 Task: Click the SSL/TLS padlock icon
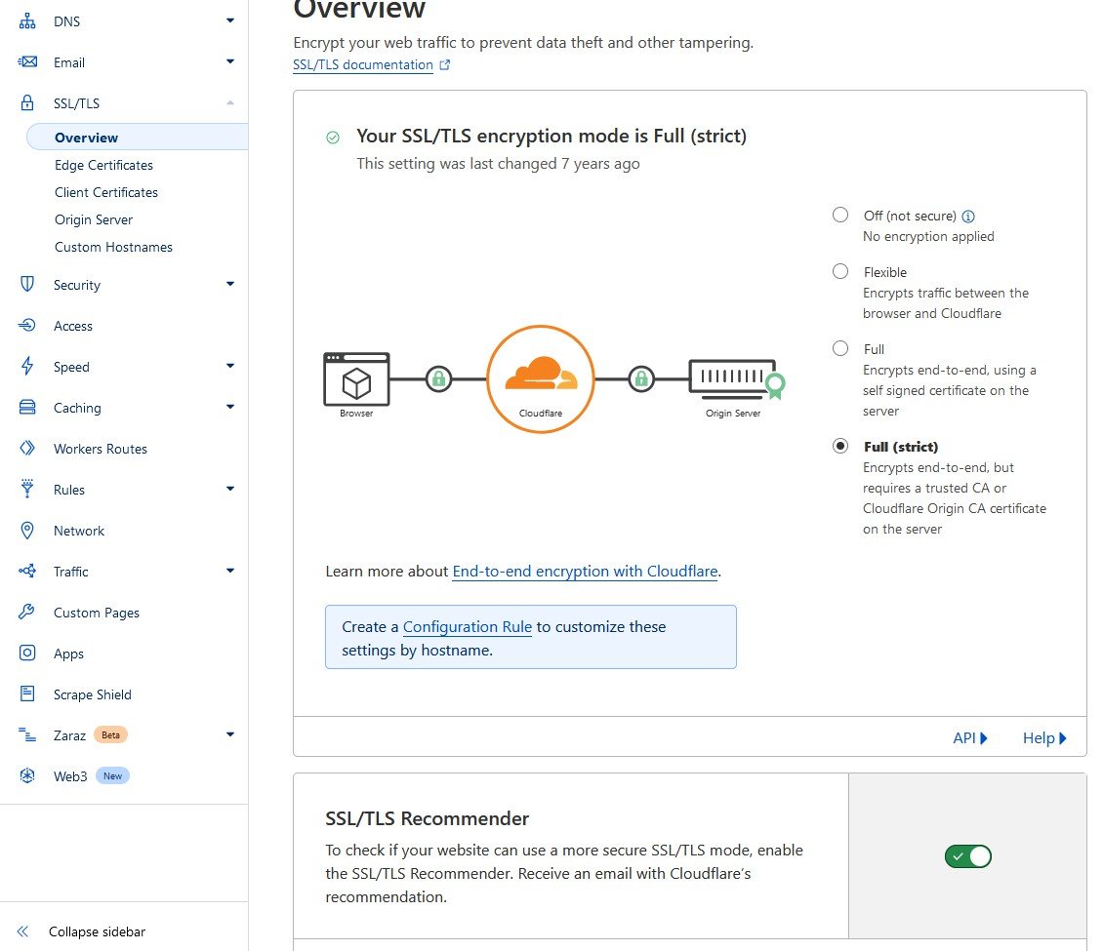point(26,102)
